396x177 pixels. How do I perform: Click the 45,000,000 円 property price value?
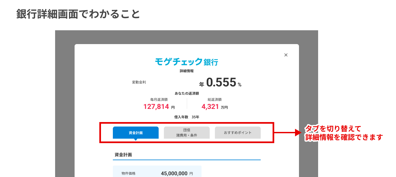coord(177,173)
